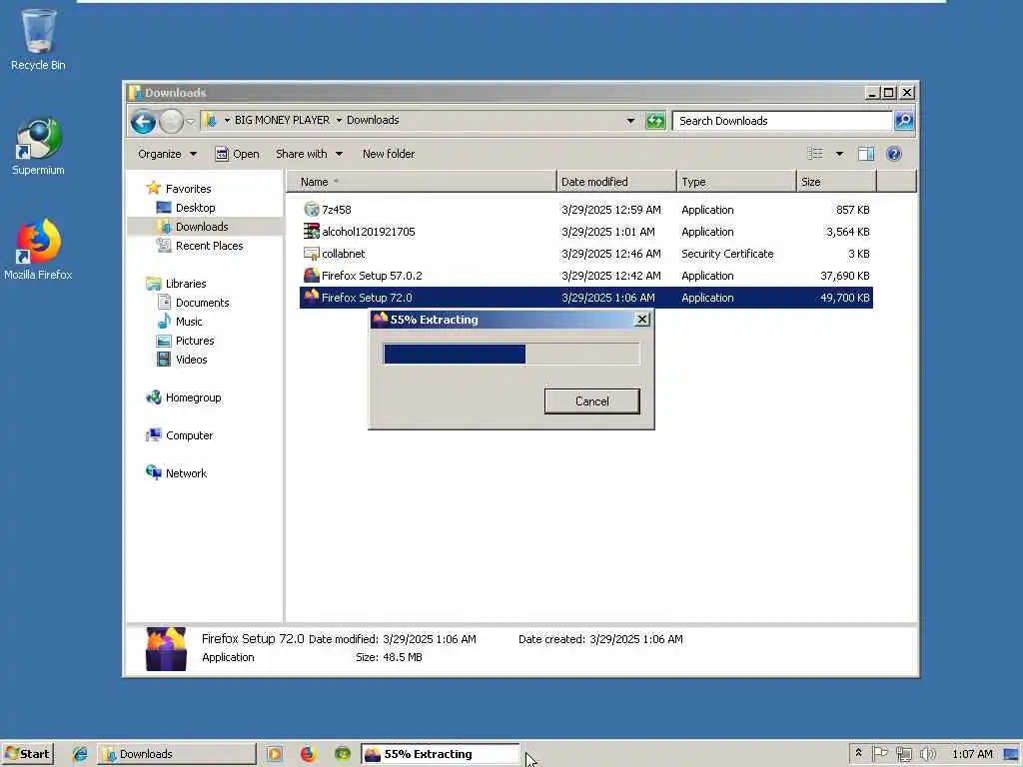Click the Firefox Setup 57.0.2 icon

click(312, 276)
